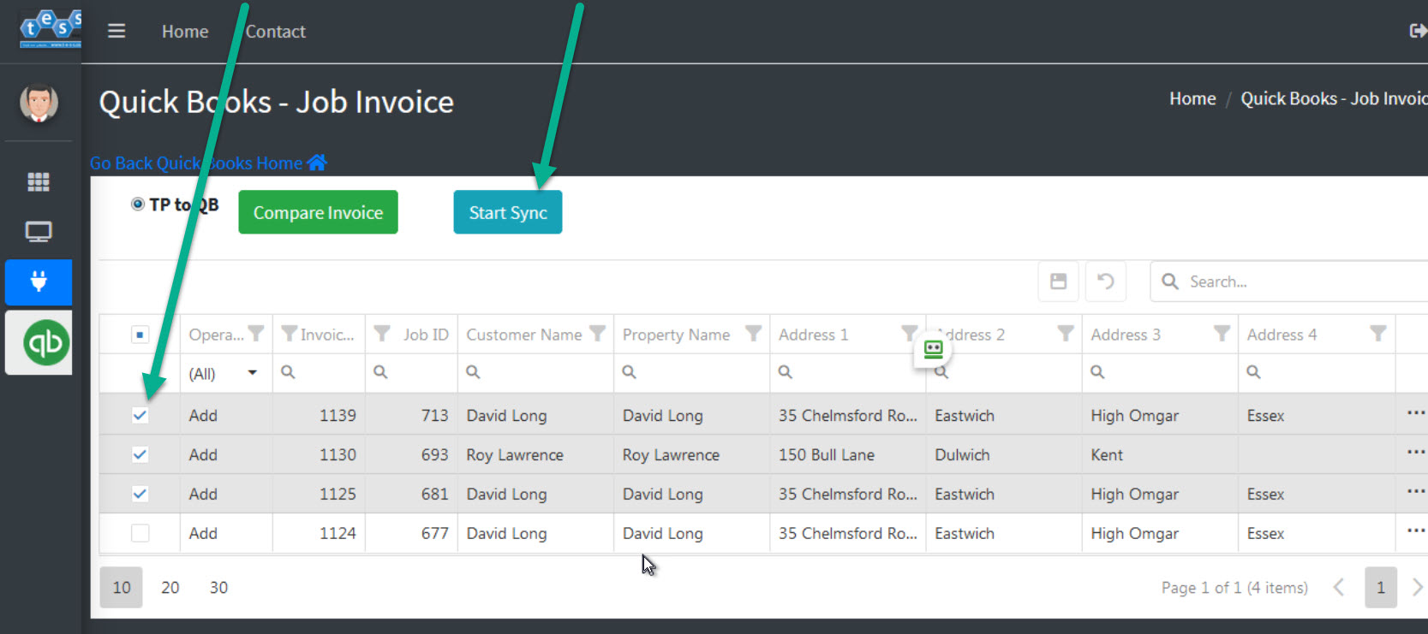Open filter on the Address 4 column
Screen dimensions: 1428x634
[1377, 334]
